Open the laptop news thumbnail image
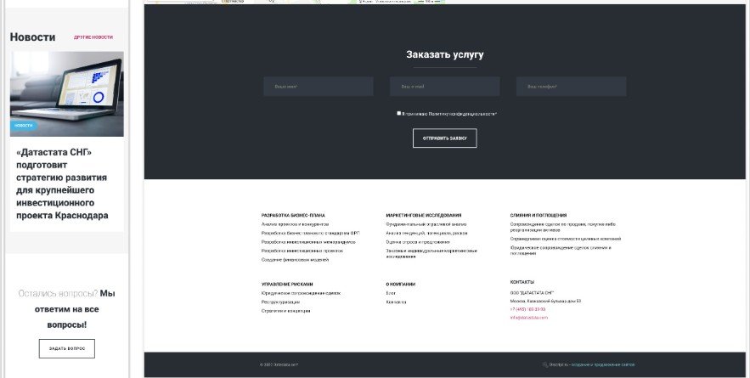Viewport: 750px width, 378px height. pos(67,93)
